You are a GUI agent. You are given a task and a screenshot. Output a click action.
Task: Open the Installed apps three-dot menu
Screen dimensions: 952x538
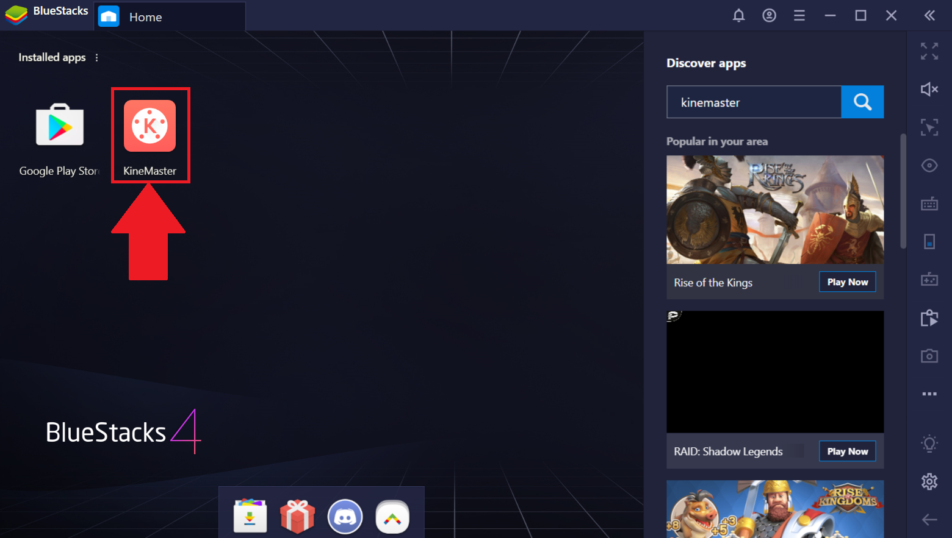tap(96, 57)
